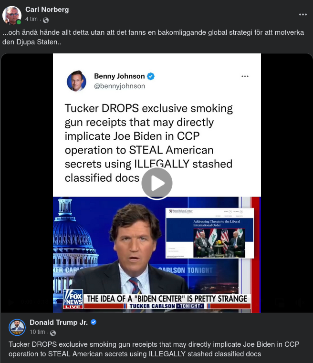Open Carl Norberg's profile name link
This screenshot has height=363, width=313.
click(x=47, y=10)
